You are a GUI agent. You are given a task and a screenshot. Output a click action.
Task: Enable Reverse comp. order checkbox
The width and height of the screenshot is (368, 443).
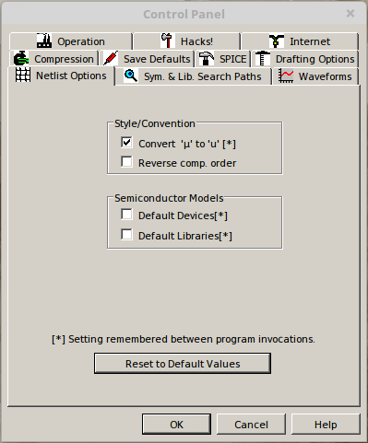tap(126, 162)
